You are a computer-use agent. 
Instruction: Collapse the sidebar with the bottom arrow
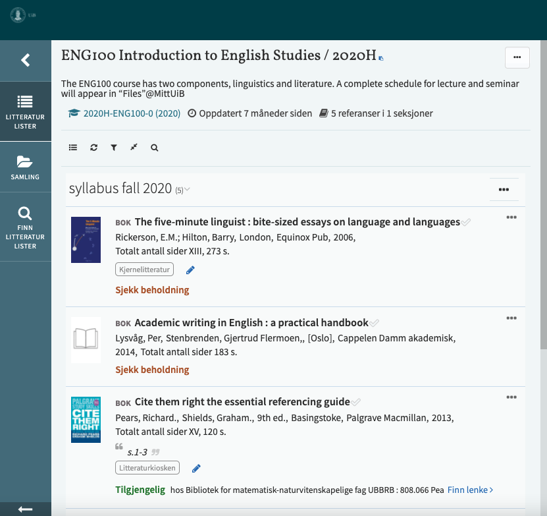26,509
